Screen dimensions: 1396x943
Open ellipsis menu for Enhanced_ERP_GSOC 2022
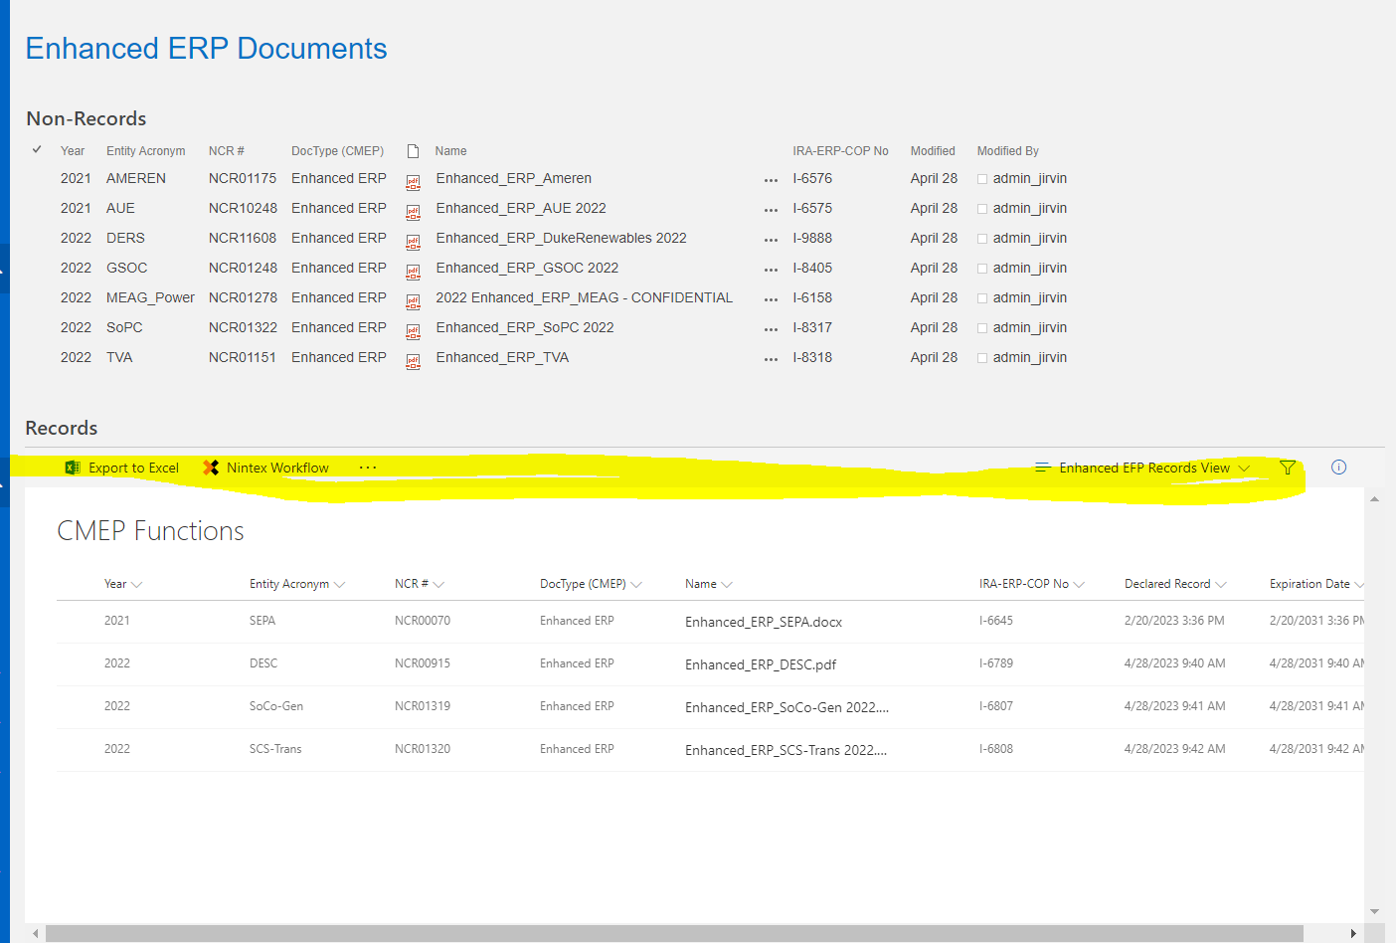[771, 271]
